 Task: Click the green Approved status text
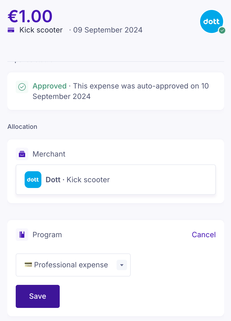pos(49,86)
